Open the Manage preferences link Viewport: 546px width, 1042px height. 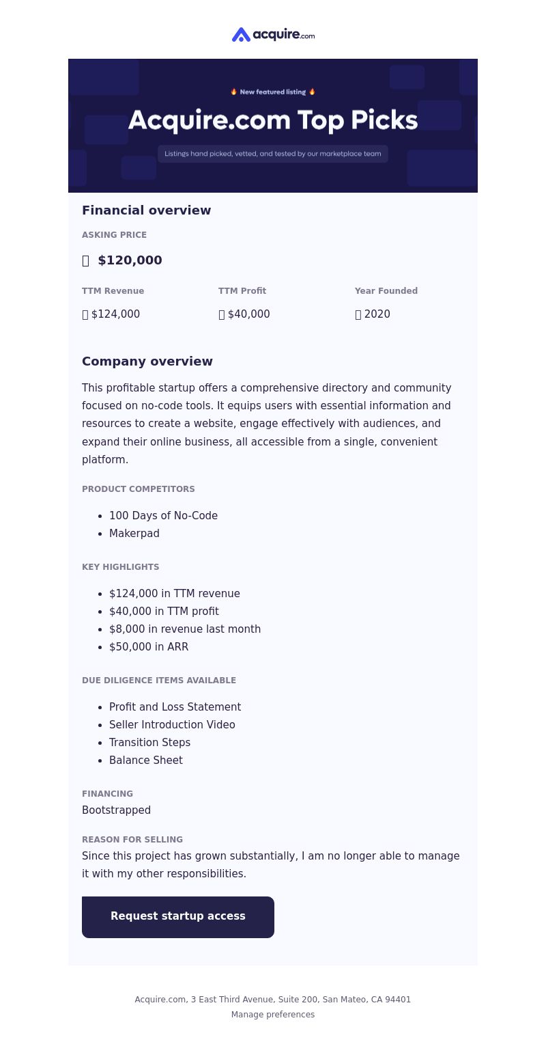[x=273, y=1015]
